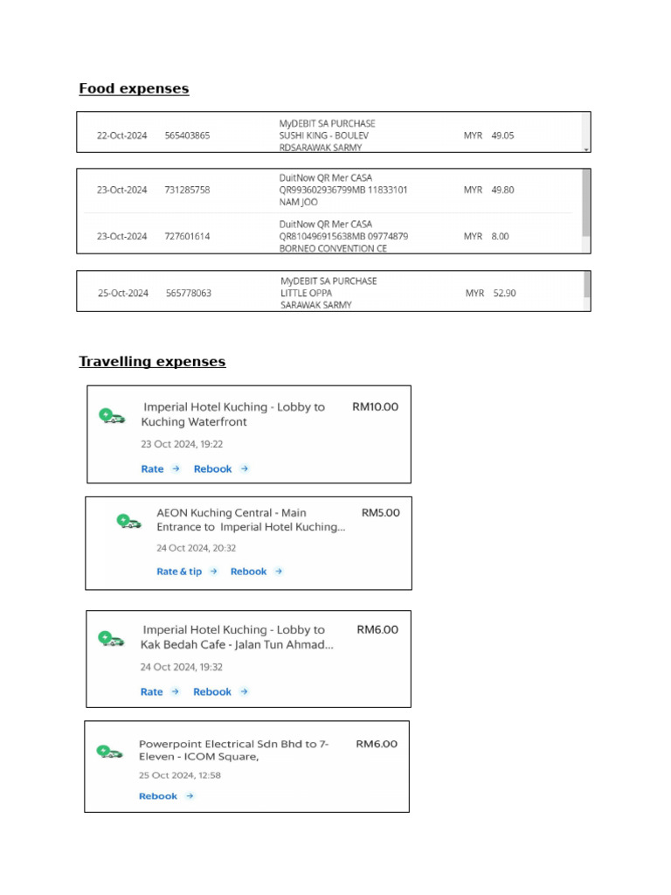Select the Borneo Convention transaction row

329,236
